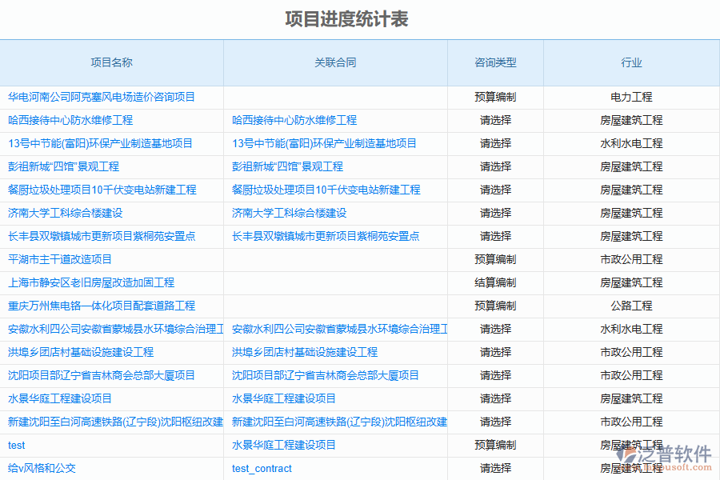Open the test project link
Screen dimensions: 720x480
(x=16, y=445)
